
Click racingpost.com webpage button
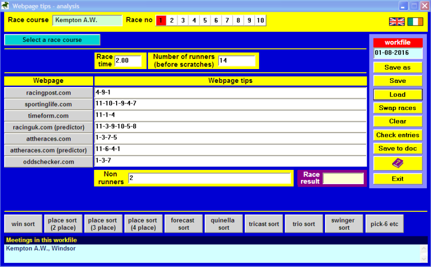[x=49, y=93]
